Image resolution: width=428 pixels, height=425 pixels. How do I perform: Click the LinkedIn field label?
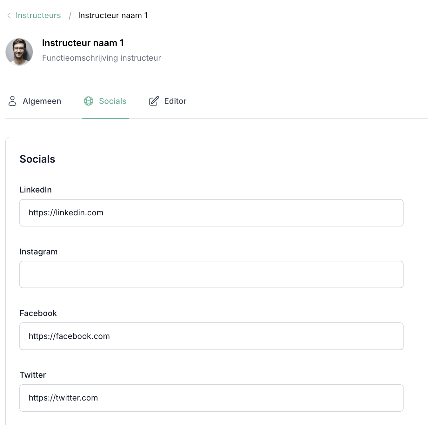[x=36, y=190]
